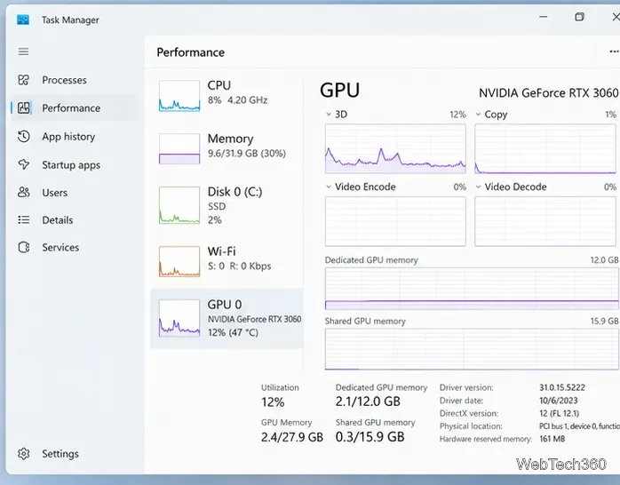Click the '9.6/31.9 GB (30%)' memory value
This screenshot has height=485, width=620.
(x=247, y=154)
